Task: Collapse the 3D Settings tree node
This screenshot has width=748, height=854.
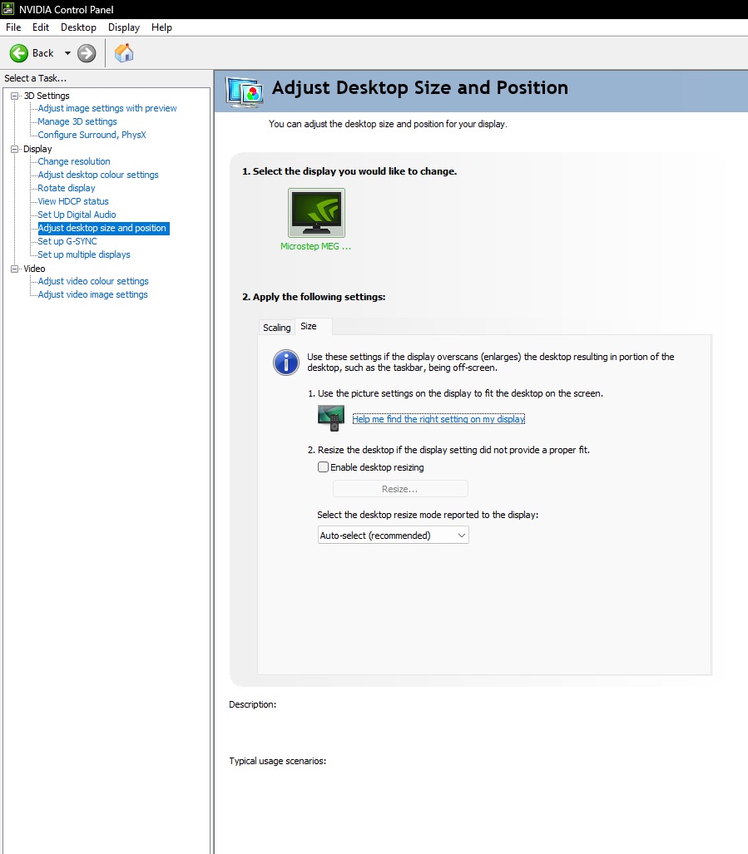Action: (14, 96)
